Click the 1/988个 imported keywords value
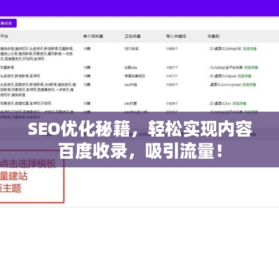 click(172, 49)
